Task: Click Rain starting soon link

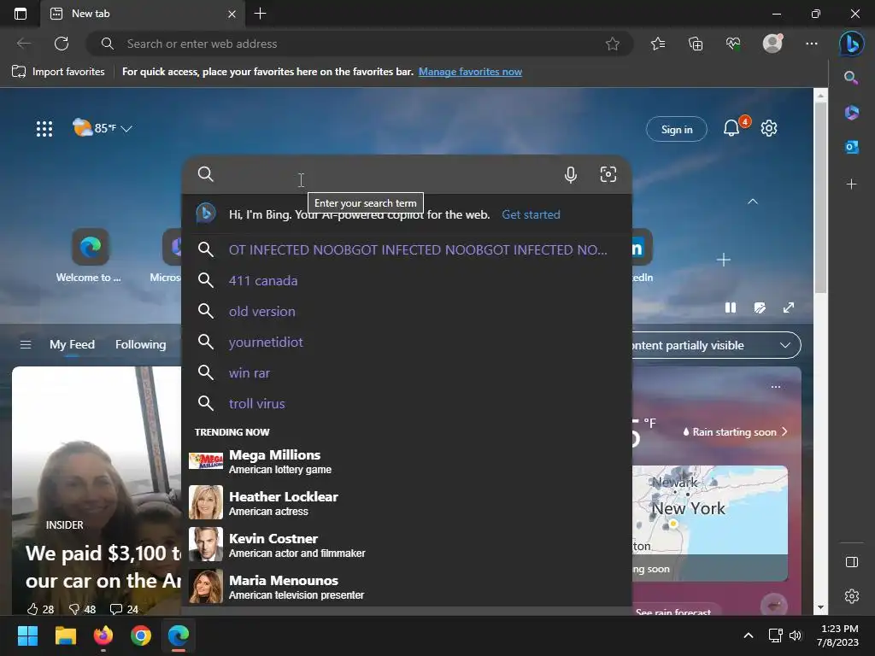Action: point(735,431)
